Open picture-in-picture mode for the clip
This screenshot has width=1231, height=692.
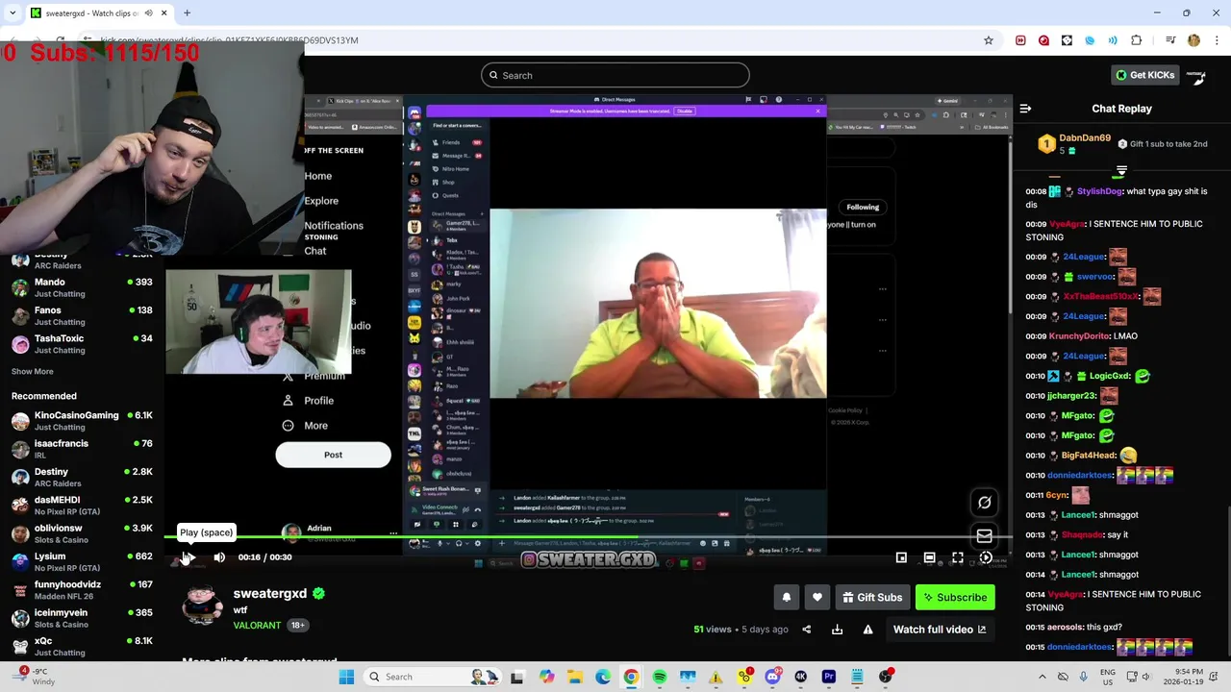[x=901, y=557]
